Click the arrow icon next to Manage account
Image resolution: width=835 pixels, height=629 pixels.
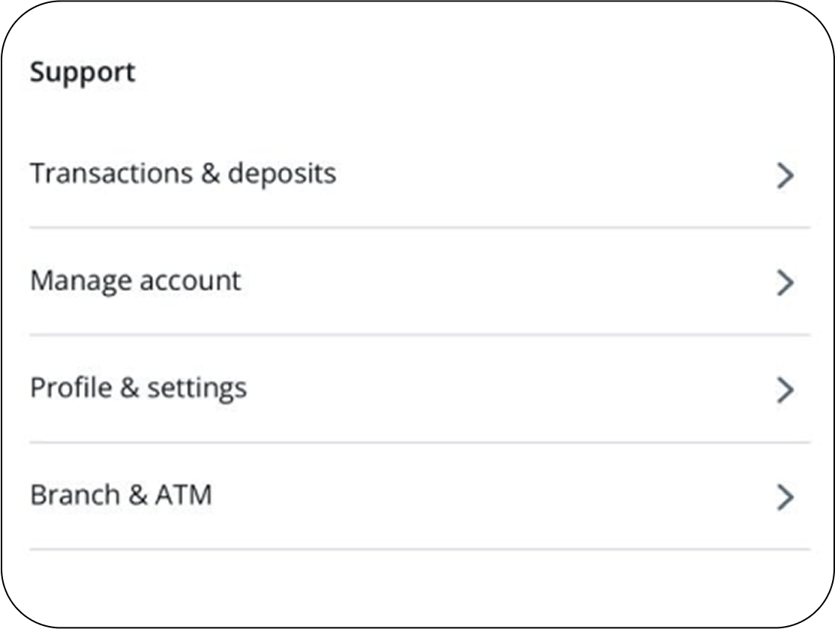pos(785,283)
